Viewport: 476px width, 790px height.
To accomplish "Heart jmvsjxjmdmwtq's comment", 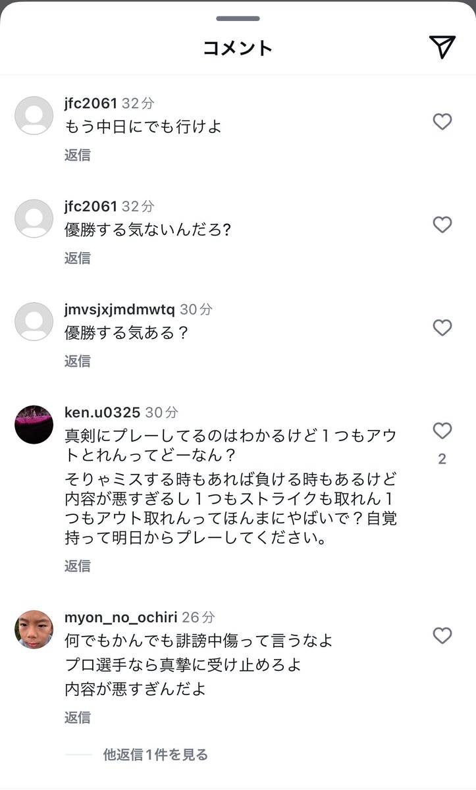I will coord(442,328).
